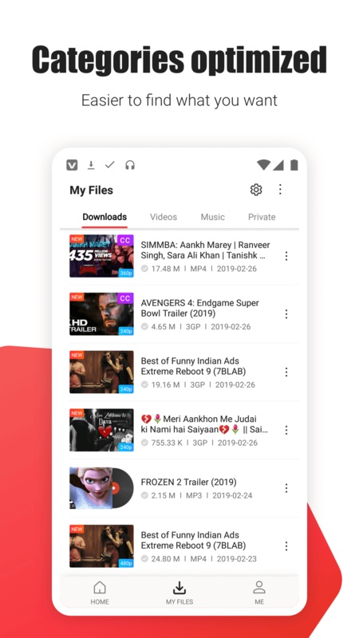The width and height of the screenshot is (359, 638).
Task: Open options for SIMMBA Aankh Marey video
Action: [286, 256]
